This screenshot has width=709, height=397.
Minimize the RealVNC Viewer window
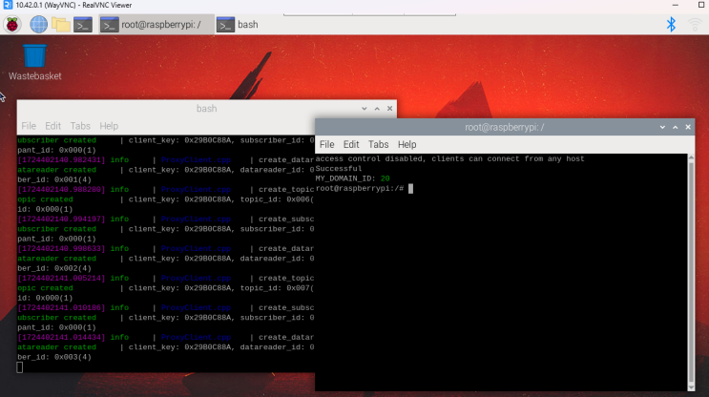click(675, 5)
